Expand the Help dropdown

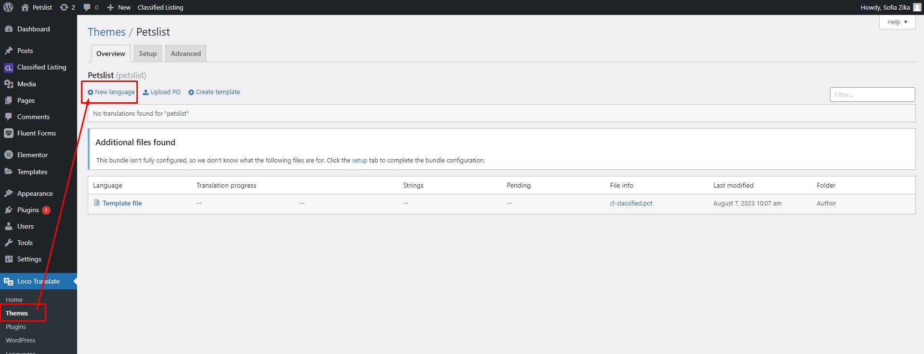point(897,22)
